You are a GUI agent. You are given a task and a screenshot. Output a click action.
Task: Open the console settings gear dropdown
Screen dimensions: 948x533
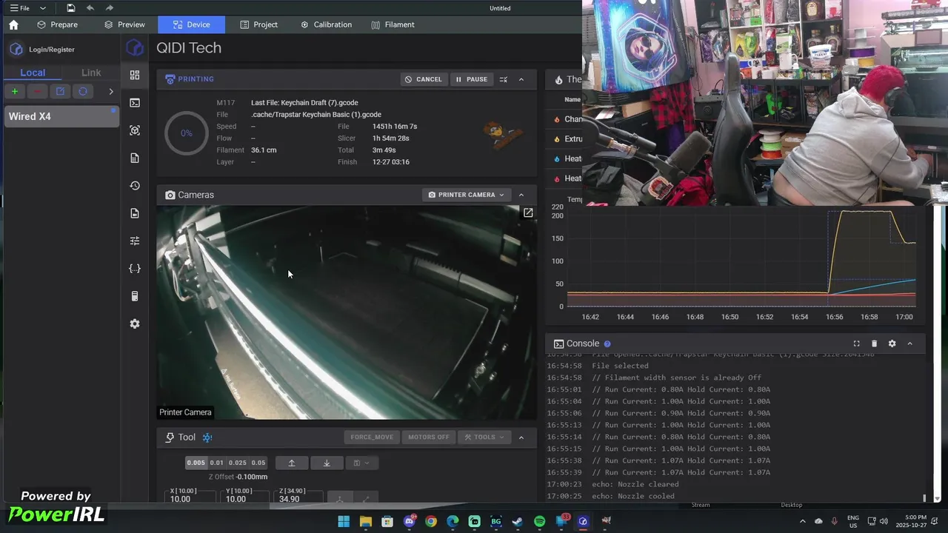coord(892,343)
